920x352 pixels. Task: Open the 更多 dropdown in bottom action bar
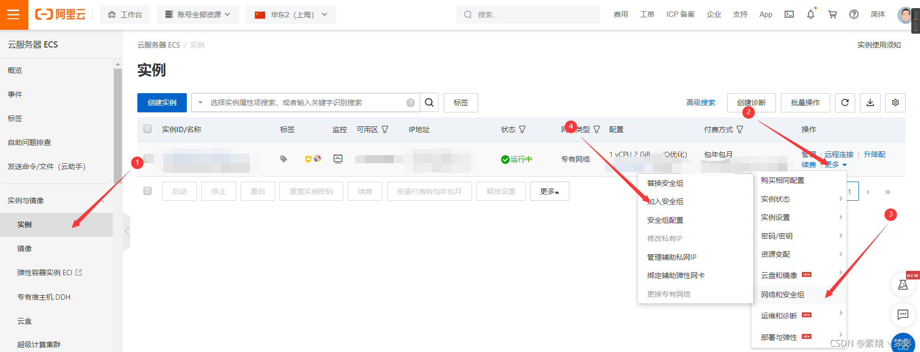550,191
